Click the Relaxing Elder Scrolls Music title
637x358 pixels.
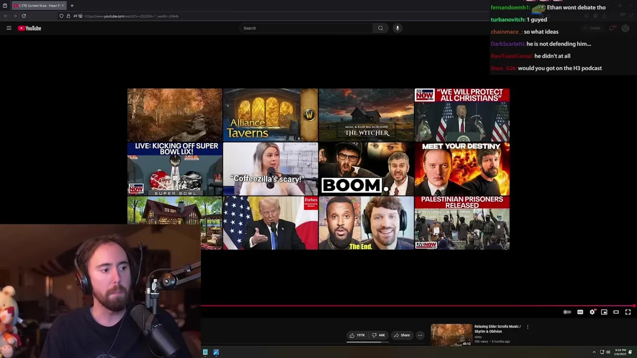(x=498, y=329)
